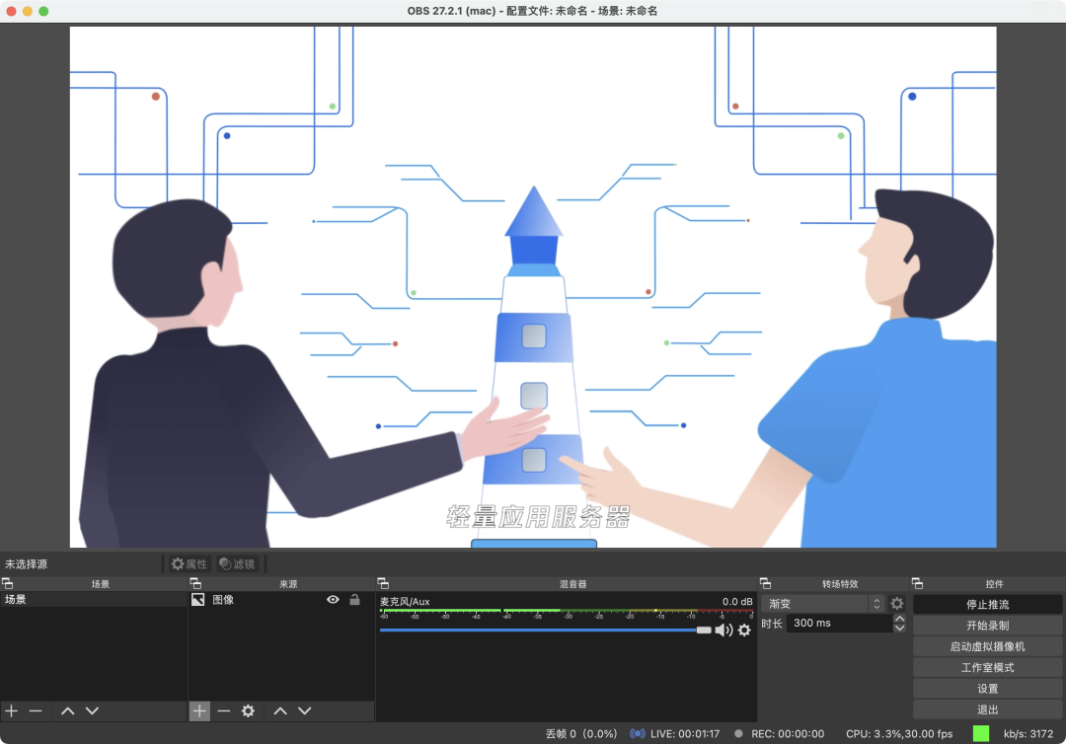Pop out the 来源 dock panel

(195, 583)
